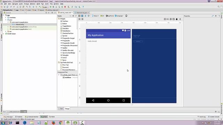Open the Language dropdown in designer toolbar

[119, 16]
